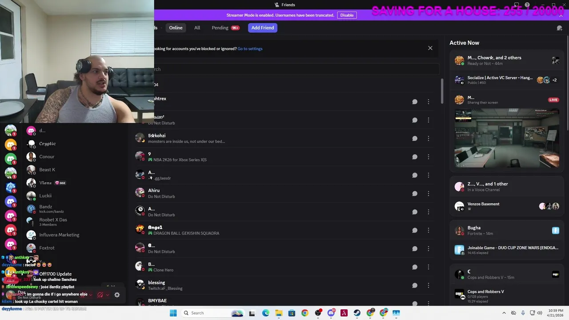The height and width of the screenshot is (320, 569).
Task: Message the .gg/aesdr friend via chat icon
Action: pyautogui.click(x=415, y=175)
